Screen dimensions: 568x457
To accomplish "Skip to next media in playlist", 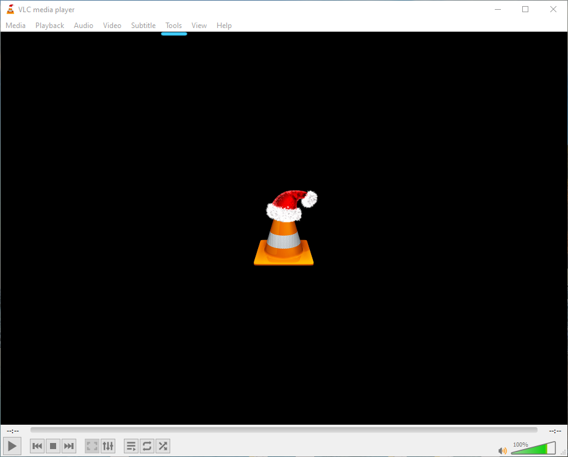I will (x=69, y=446).
